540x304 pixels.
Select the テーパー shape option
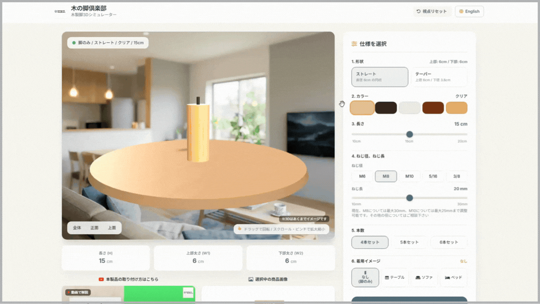pyautogui.click(x=439, y=77)
